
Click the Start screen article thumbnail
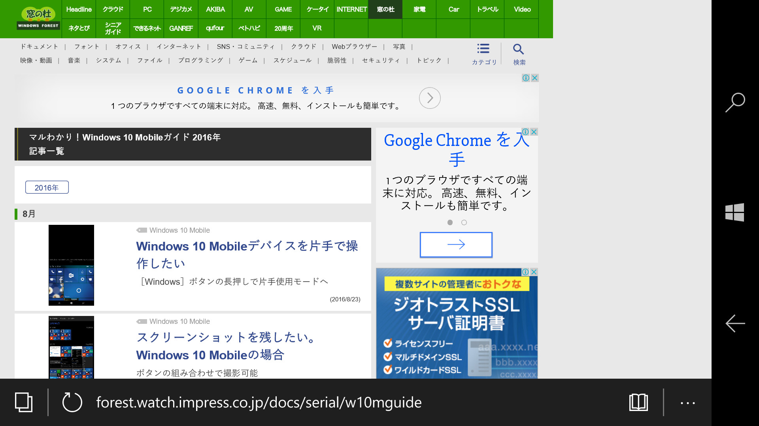pyautogui.click(x=71, y=265)
